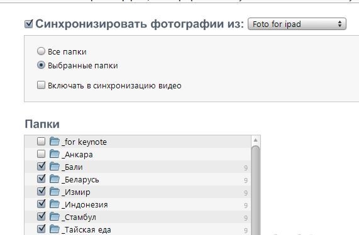Image resolution: width=359 pixels, height=235 pixels.
Task: Check the _for keynote folder checkbox
Action: pos(41,142)
